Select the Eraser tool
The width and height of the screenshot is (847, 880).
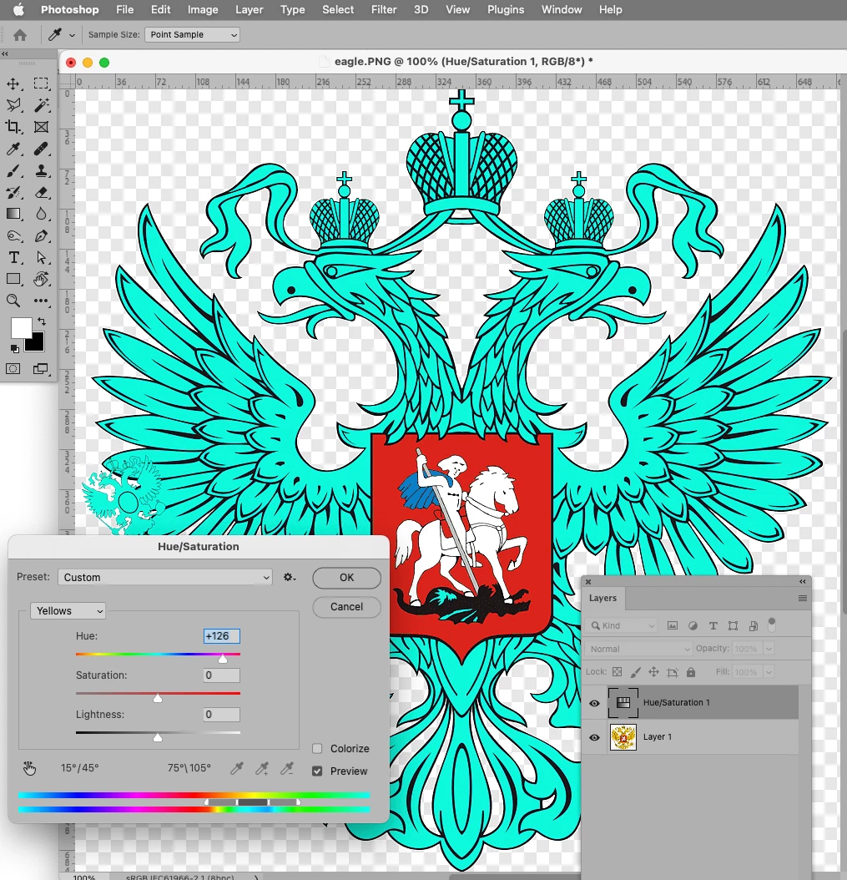pos(41,193)
